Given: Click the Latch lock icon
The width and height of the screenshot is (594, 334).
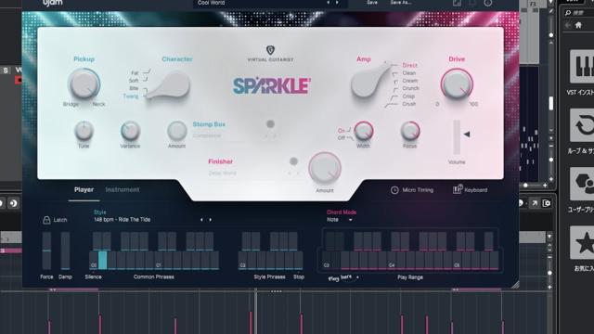Looking at the screenshot, I should 46,220.
